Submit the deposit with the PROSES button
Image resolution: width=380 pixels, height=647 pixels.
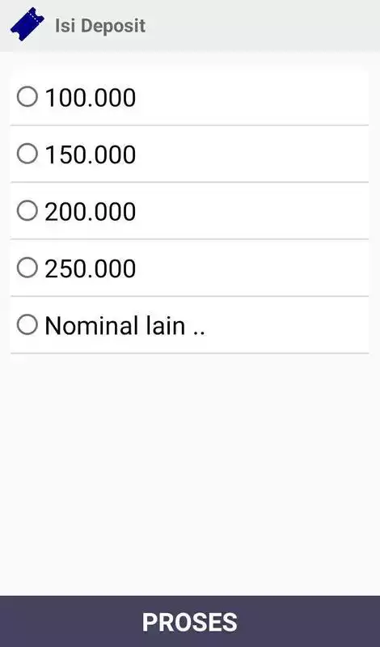pos(190,621)
